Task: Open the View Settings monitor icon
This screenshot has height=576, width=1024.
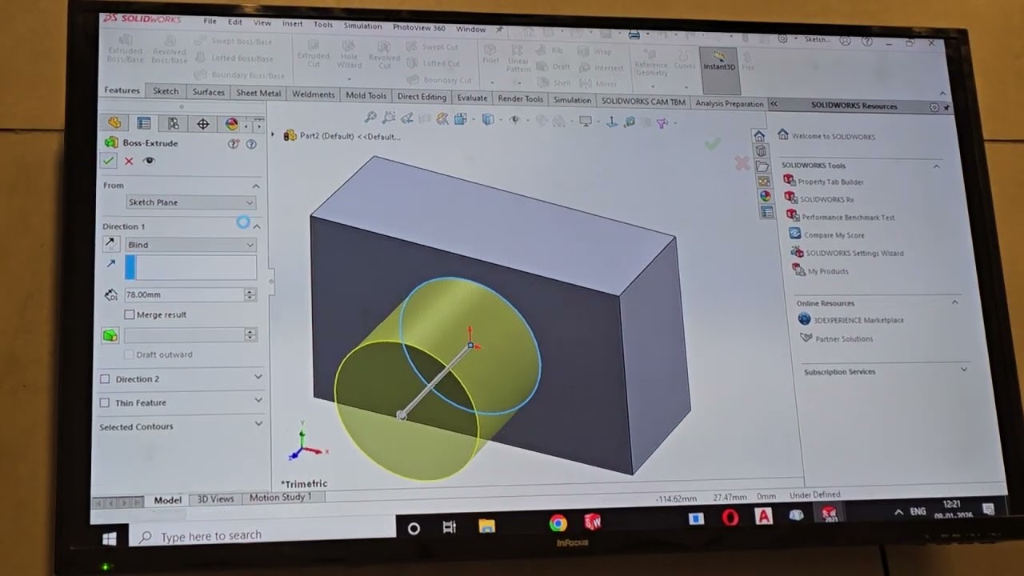Action: tap(586, 122)
